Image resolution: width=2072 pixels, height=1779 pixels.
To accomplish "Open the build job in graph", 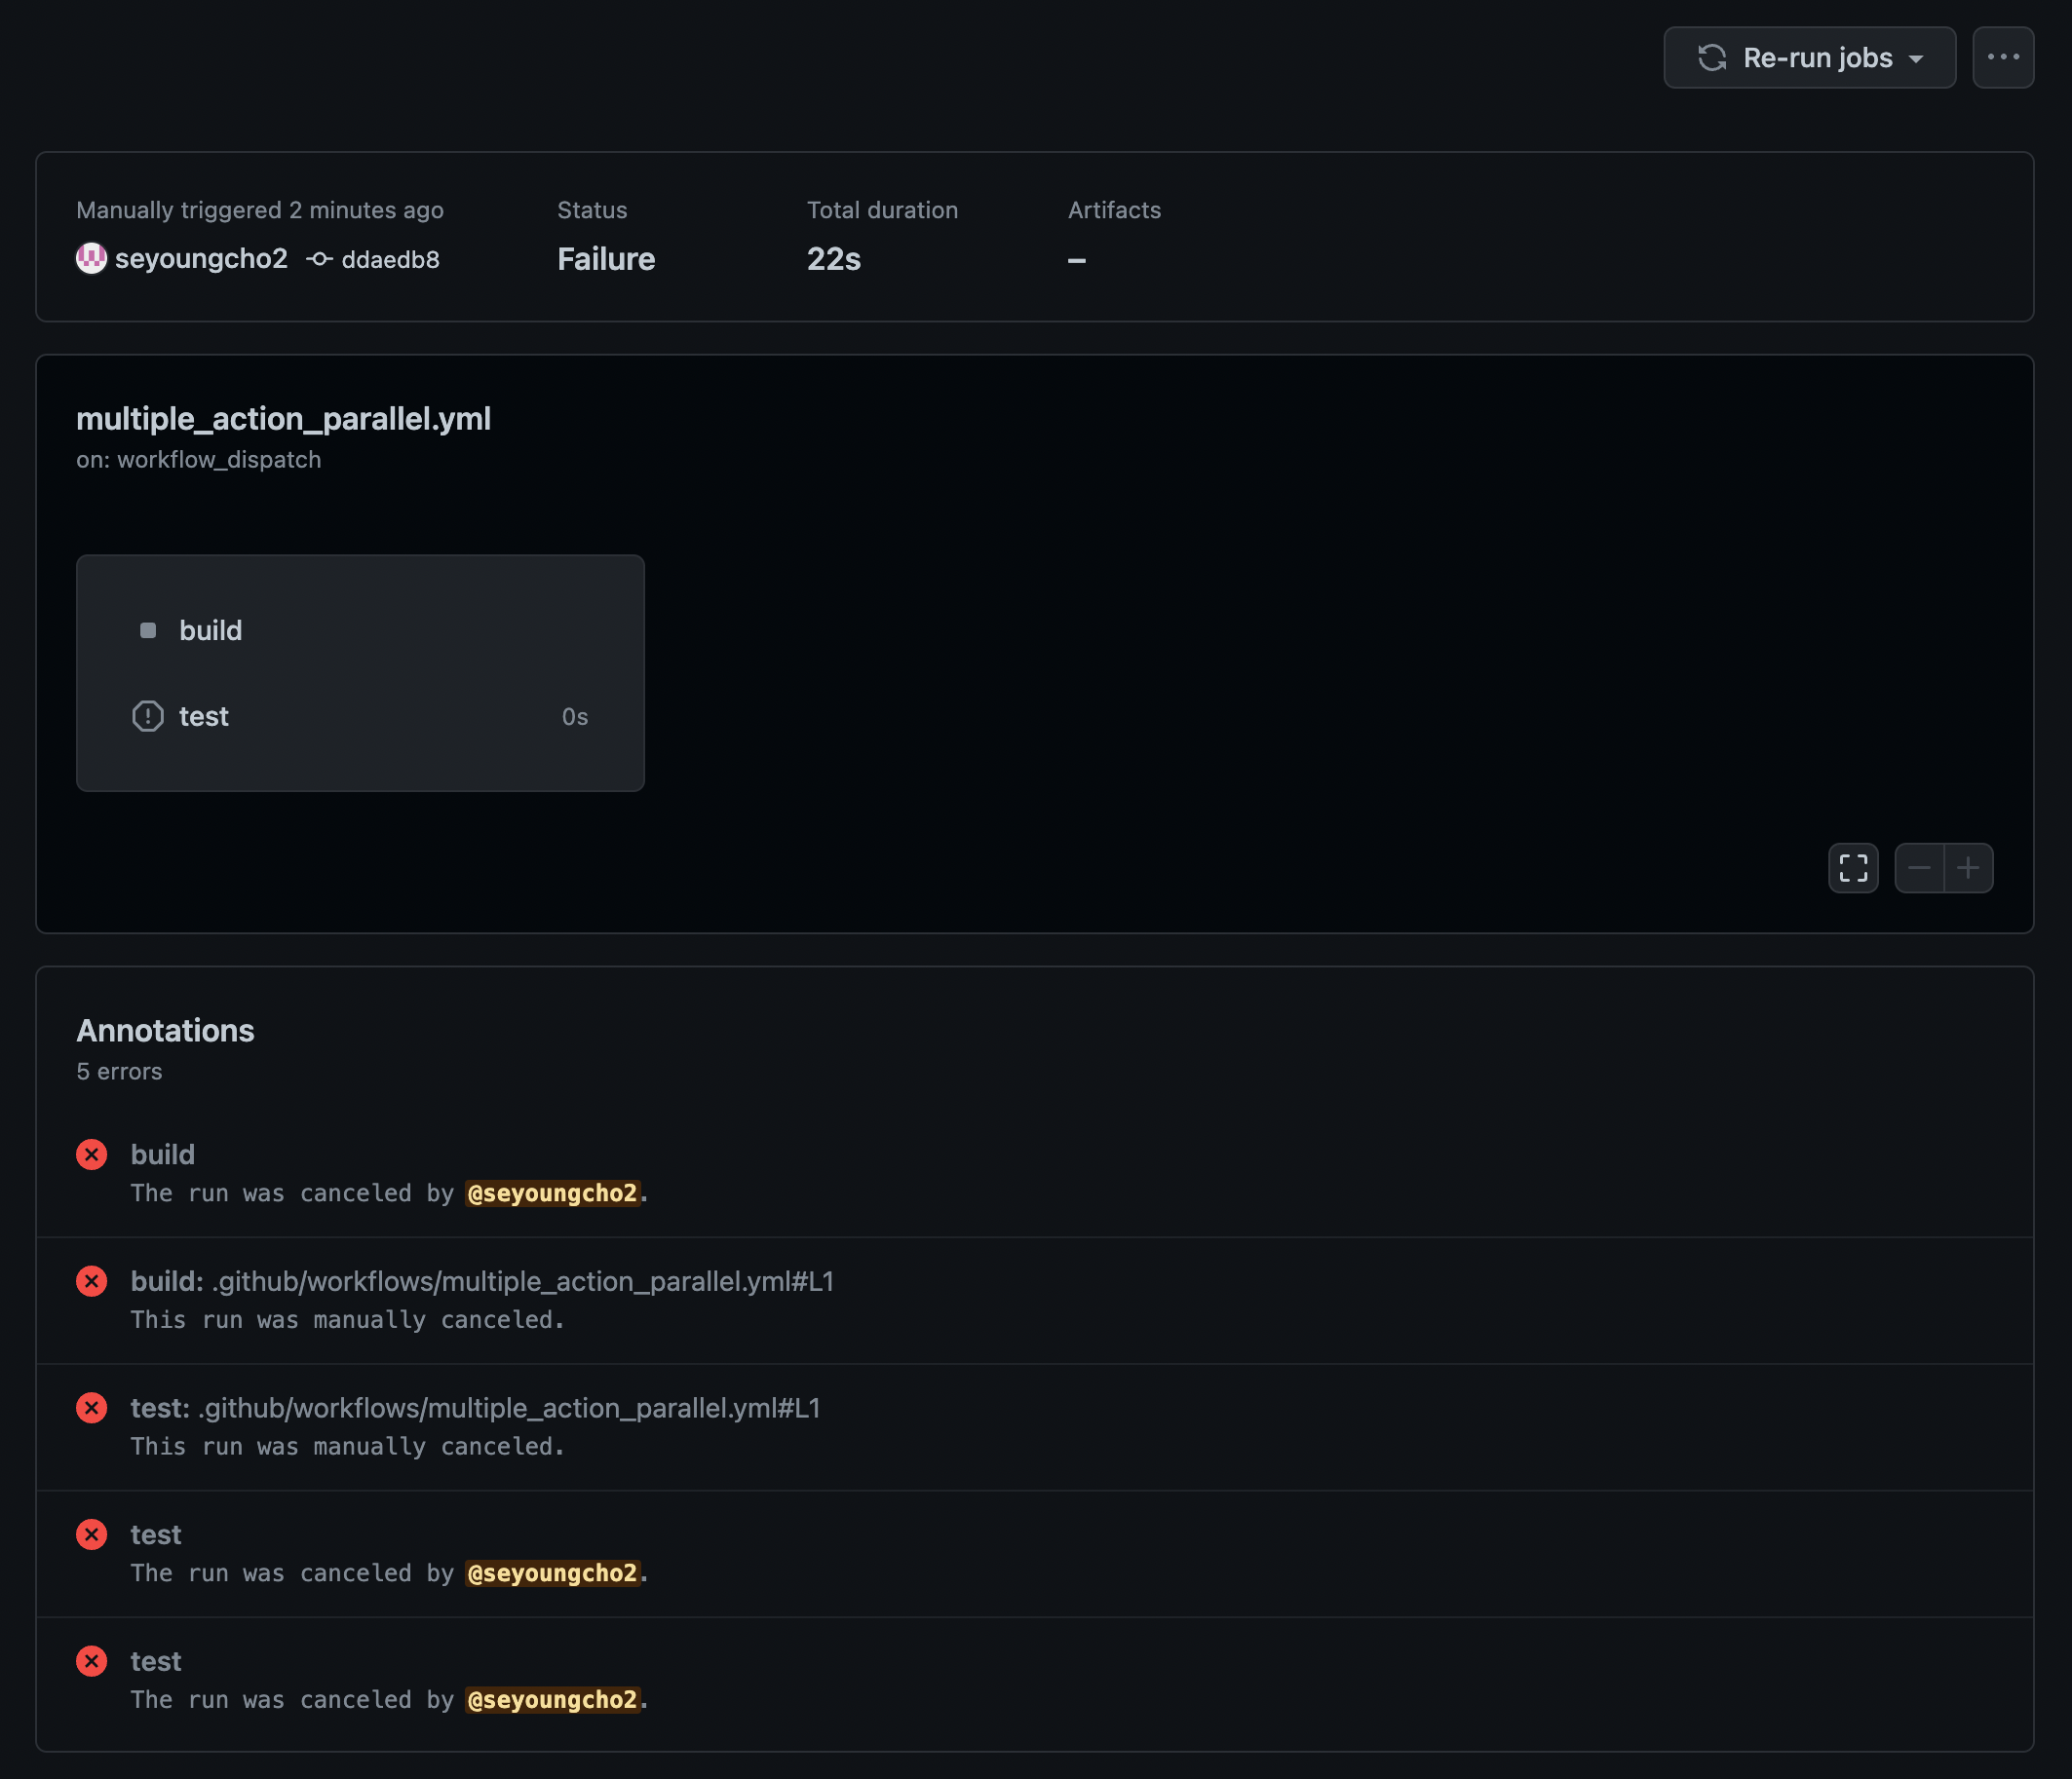I will point(211,630).
